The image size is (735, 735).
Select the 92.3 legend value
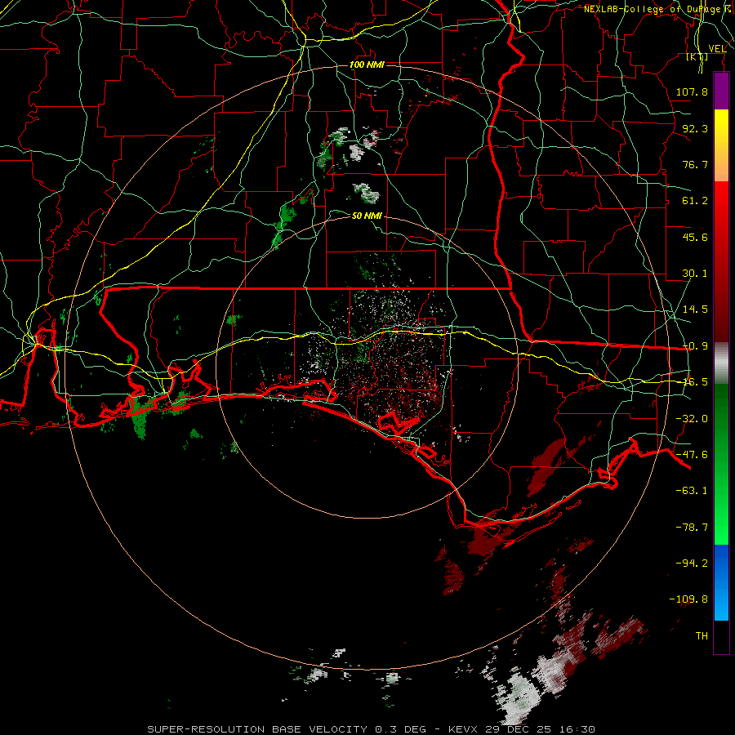click(695, 128)
